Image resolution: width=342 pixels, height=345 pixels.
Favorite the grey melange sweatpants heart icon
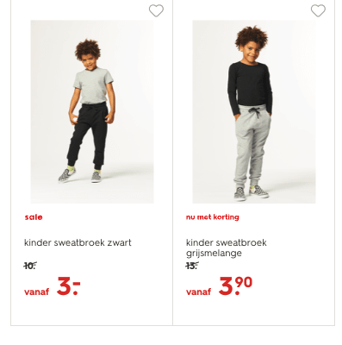coord(318,11)
